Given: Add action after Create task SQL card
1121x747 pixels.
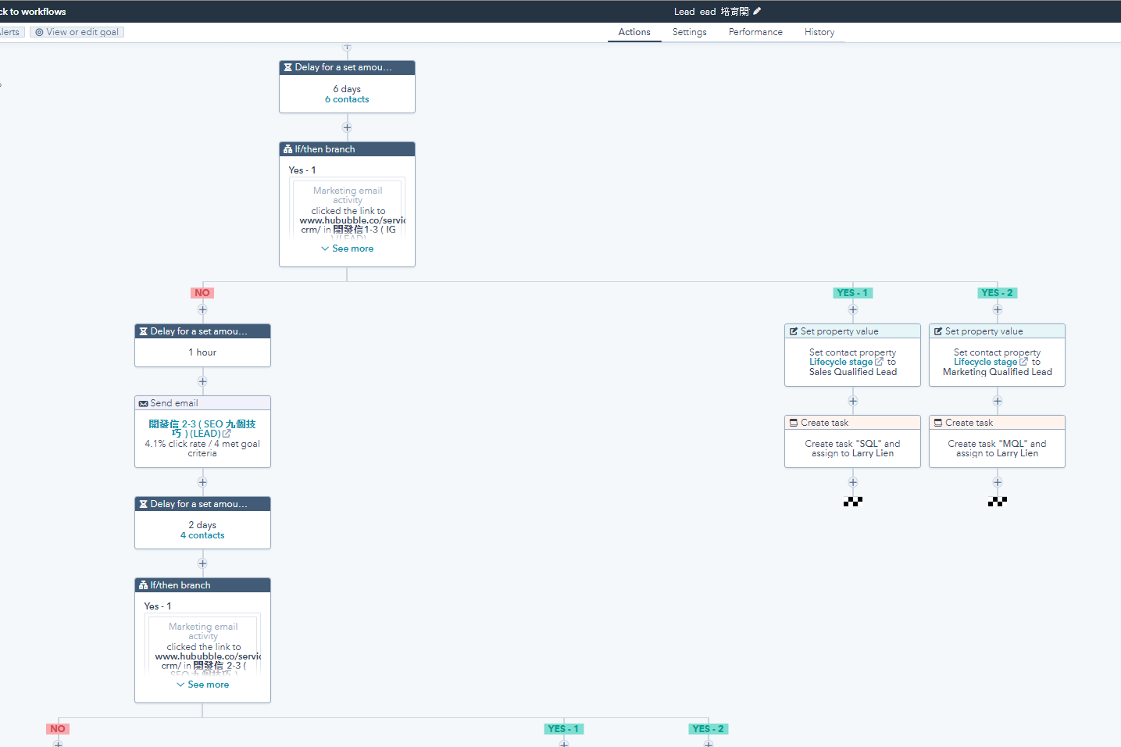Looking at the screenshot, I should coord(853,482).
